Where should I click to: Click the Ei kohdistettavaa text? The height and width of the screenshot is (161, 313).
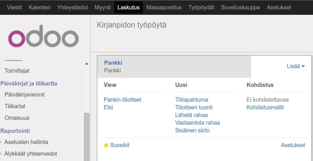coord(268,100)
